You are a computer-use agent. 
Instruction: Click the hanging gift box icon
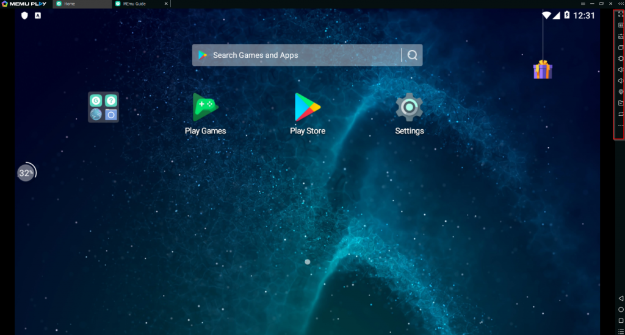(x=543, y=69)
